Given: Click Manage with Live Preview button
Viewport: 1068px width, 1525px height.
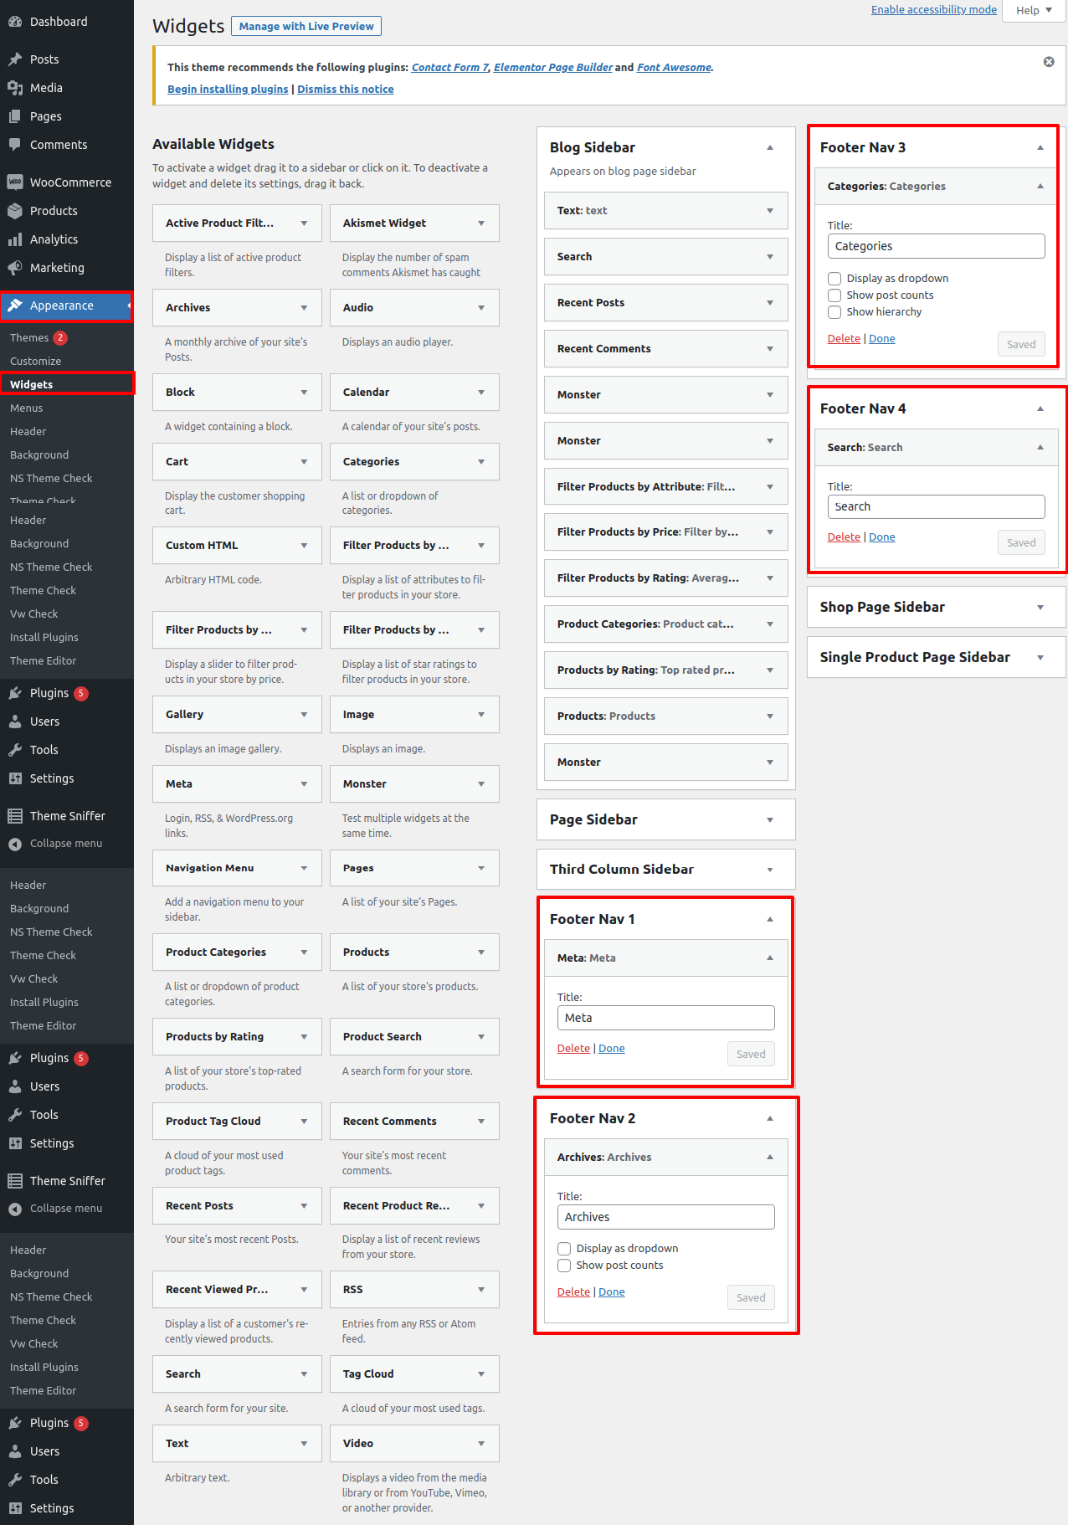Looking at the screenshot, I should pos(306,26).
